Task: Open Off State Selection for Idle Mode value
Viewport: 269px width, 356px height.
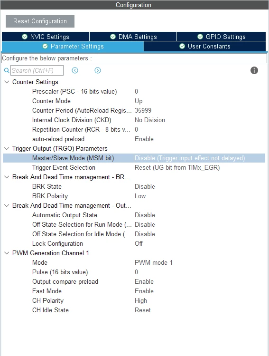Action: (145, 234)
